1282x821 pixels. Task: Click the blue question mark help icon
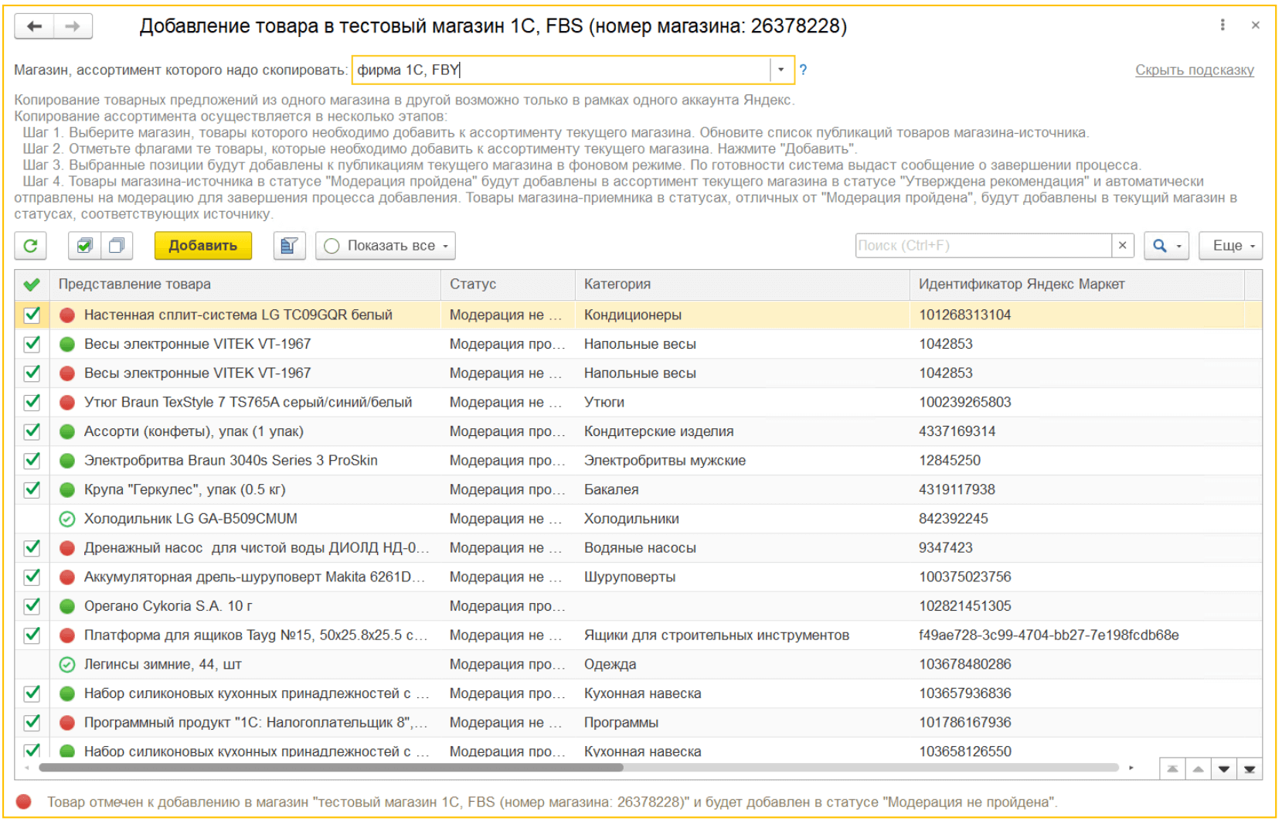click(x=803, y=70)
